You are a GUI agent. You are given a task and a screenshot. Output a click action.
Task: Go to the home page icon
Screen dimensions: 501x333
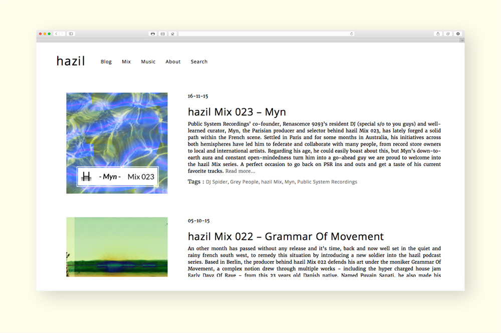(172, 34)
